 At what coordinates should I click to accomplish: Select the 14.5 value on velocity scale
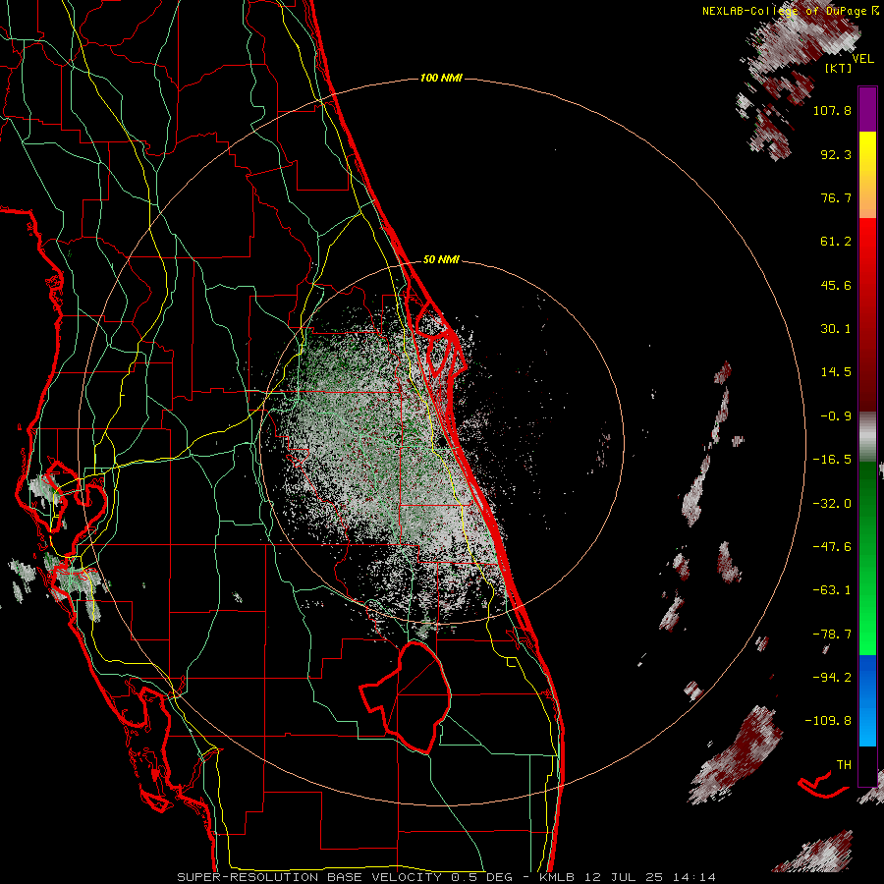pyautogui.click(x=836, y=372)
